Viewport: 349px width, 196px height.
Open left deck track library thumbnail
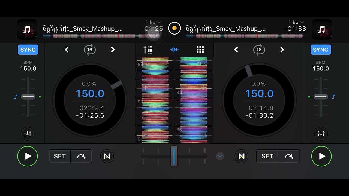pos(27,29)
